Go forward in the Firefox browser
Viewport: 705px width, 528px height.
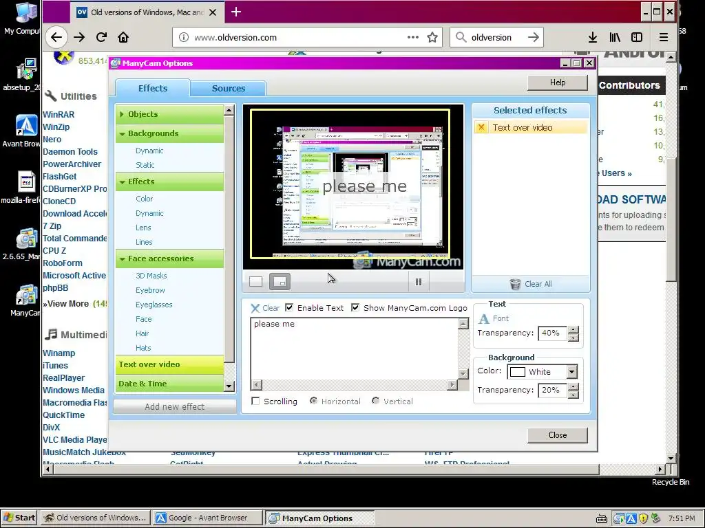(x=79, y=37)
